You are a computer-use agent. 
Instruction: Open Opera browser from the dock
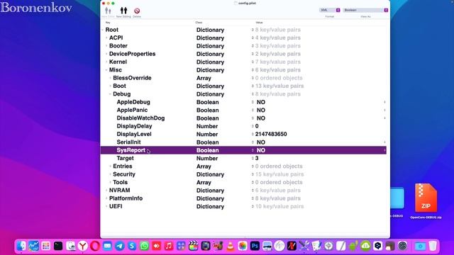[95, 246]
